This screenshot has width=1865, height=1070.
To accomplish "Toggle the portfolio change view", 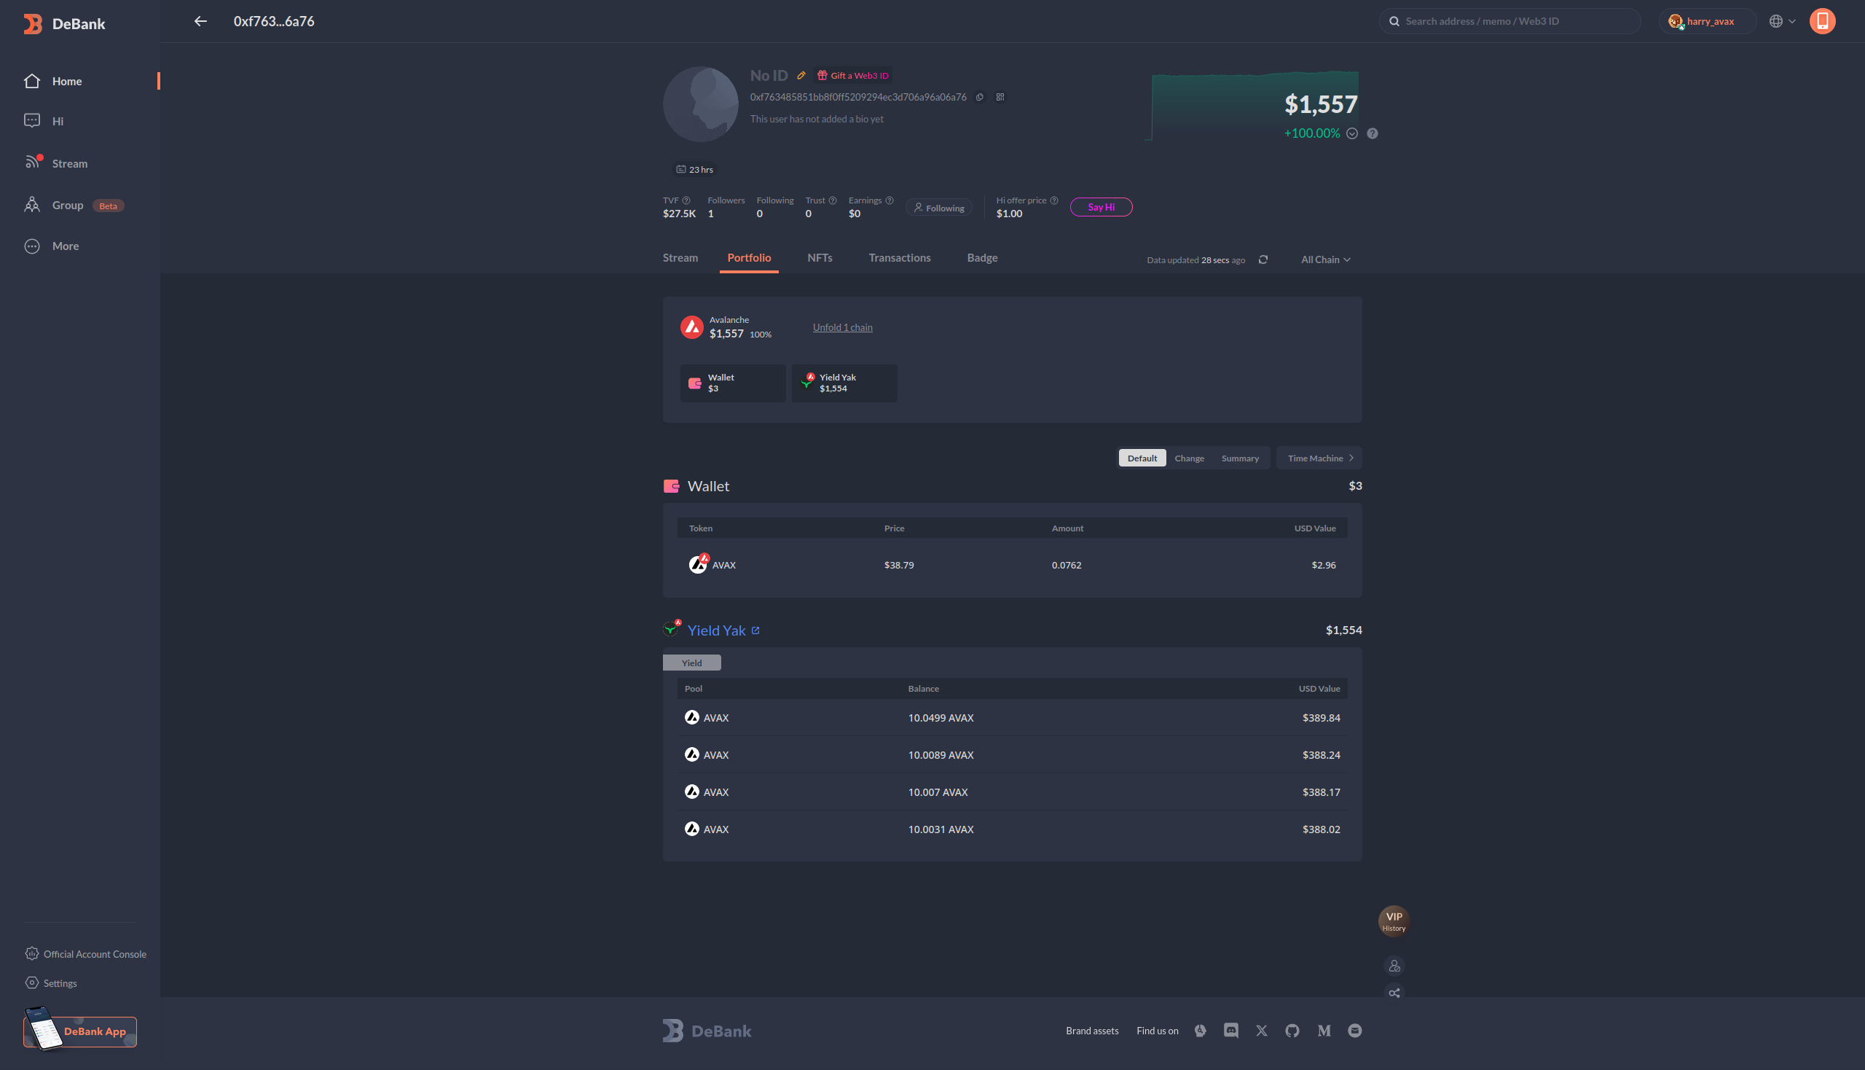I will (1189, 458).
